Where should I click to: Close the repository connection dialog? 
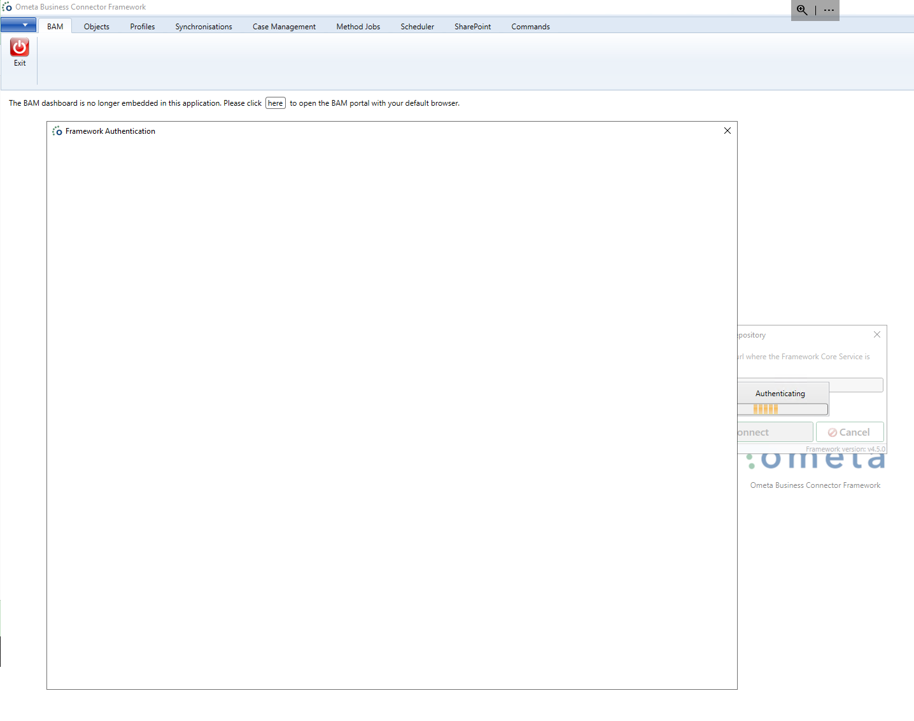pos(877,334)
